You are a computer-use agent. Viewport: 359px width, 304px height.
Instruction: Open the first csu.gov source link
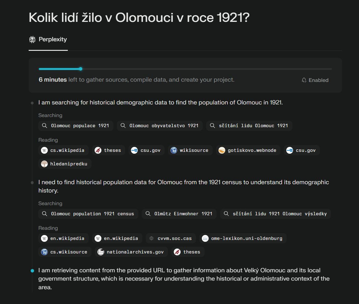coord(147,150)
